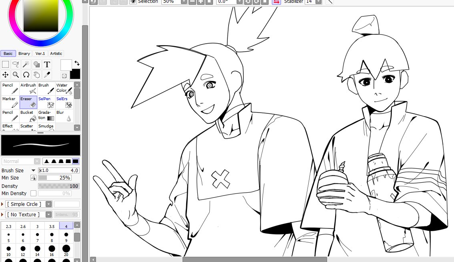The image size is (454, 262).
Task: Open the No Texture dropdown
Action: 49,214
